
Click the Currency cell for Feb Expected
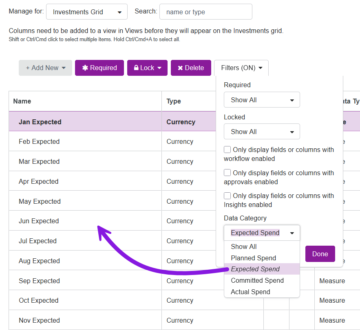189,141
